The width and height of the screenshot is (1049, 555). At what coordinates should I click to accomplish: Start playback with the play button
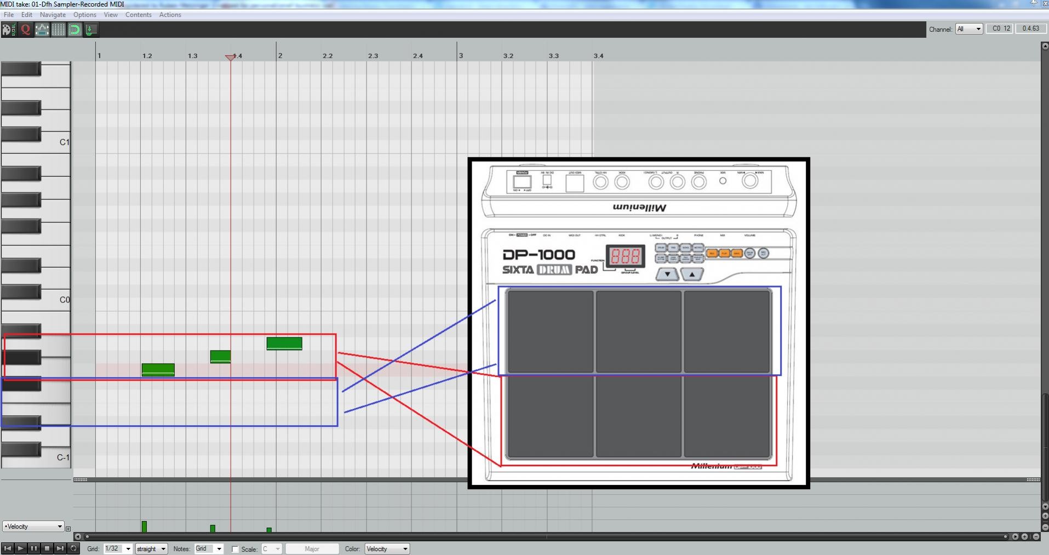click(x=21, y=548)
